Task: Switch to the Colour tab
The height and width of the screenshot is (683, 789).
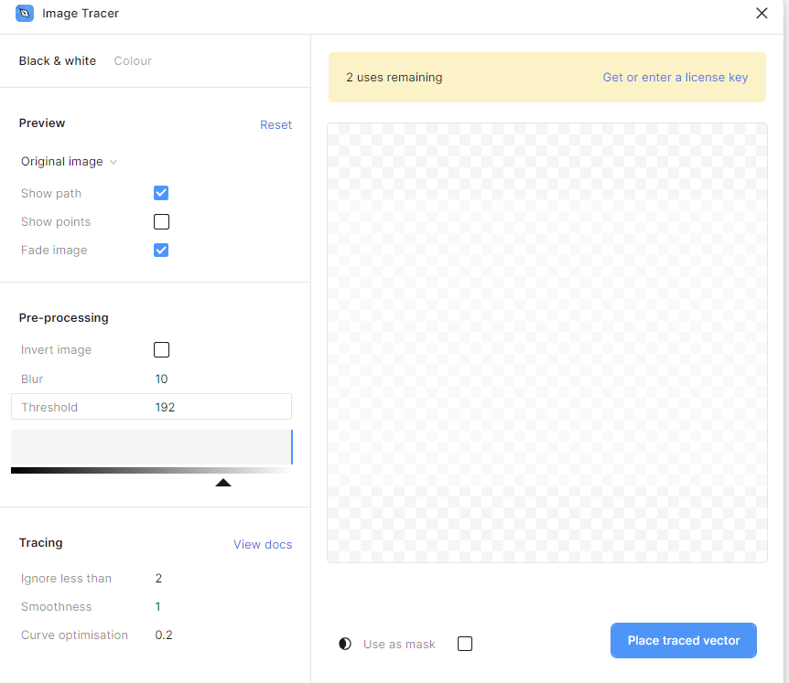Action: [x=133, y=61]
